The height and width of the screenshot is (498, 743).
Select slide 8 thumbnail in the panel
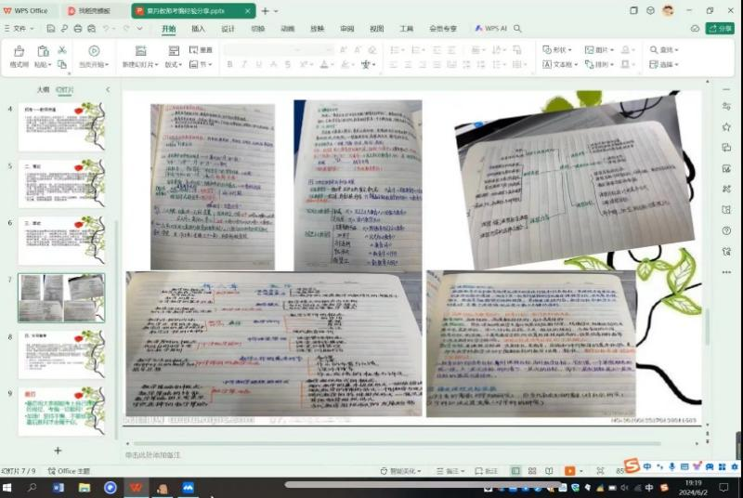61,353
